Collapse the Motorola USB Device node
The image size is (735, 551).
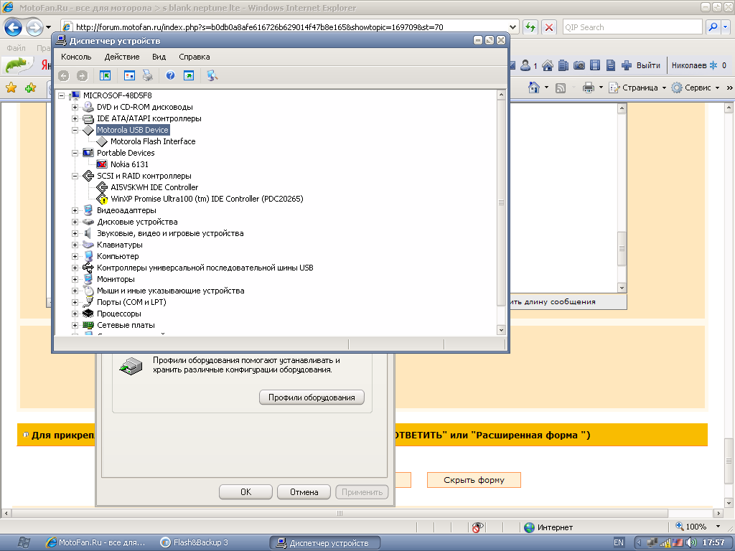click(75, 131)
